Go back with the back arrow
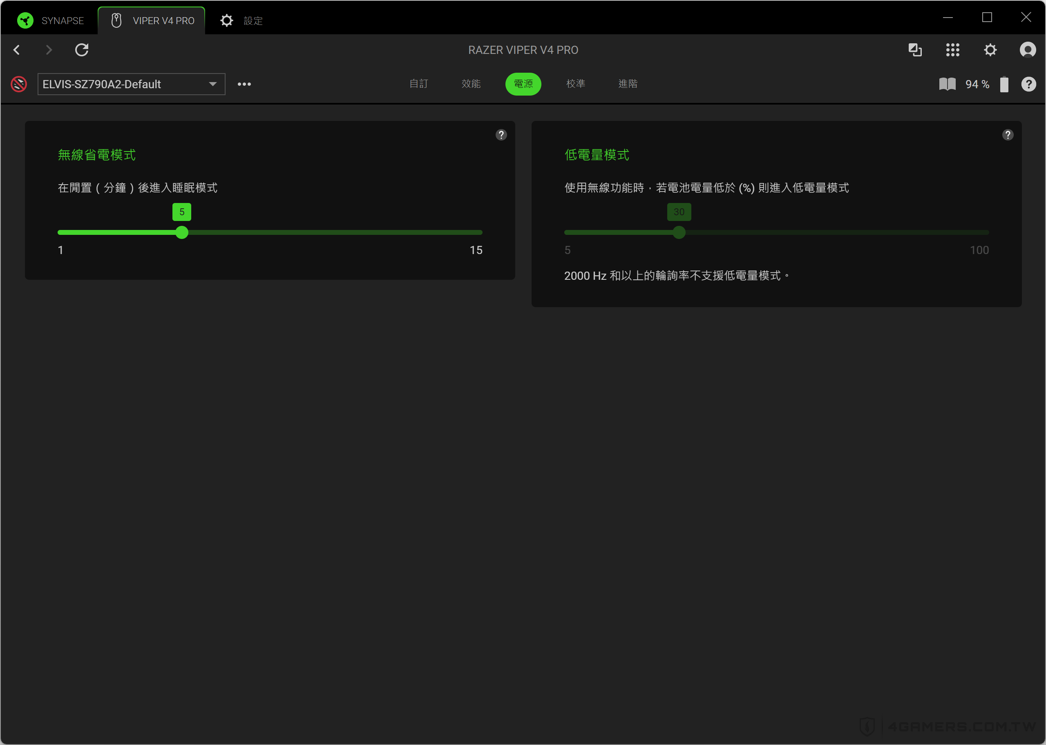1046x745 pixels. pyautogui.click(x=17, y=49)
